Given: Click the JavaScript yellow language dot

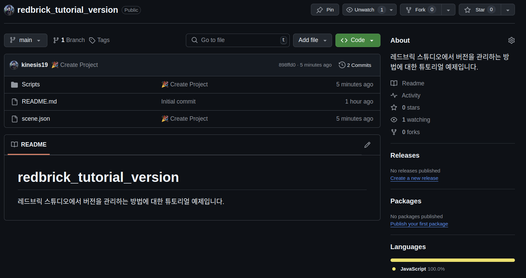Looking at the screenshot, I should (x=394, y=269).
